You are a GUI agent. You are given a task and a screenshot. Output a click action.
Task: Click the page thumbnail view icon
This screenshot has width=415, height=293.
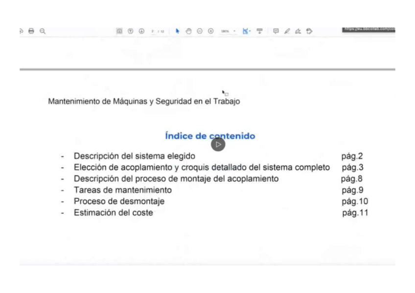(119, 31)
